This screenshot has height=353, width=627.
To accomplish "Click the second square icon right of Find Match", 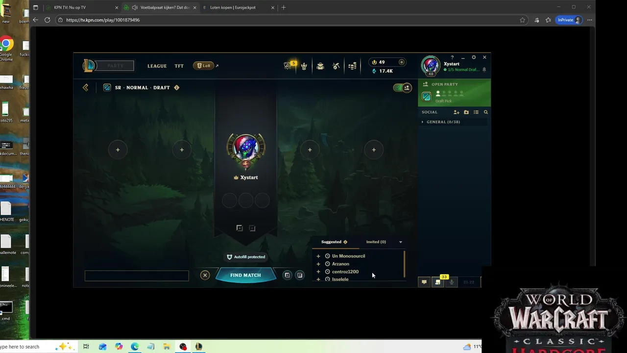I will pyautogui.click(x=300, y=275).
